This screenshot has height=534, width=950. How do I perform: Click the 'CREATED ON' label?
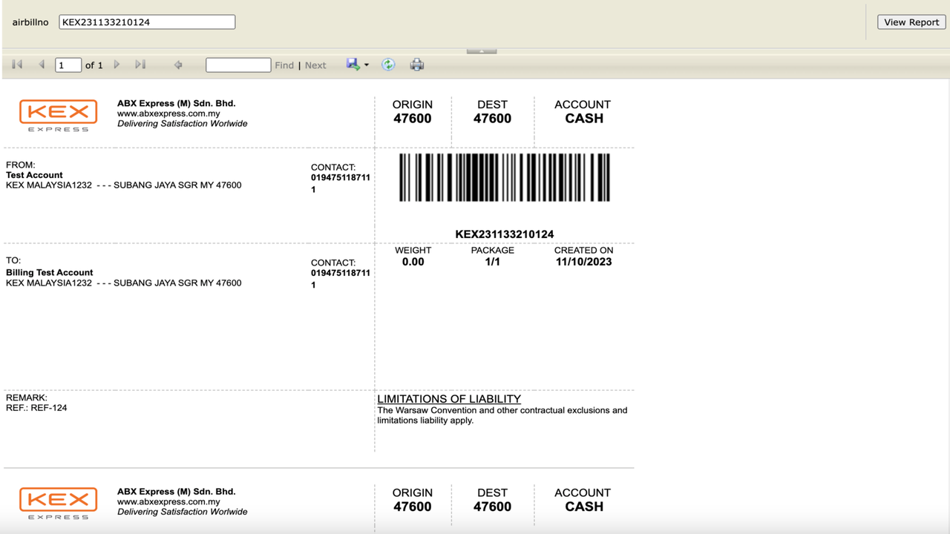[583, 251]
